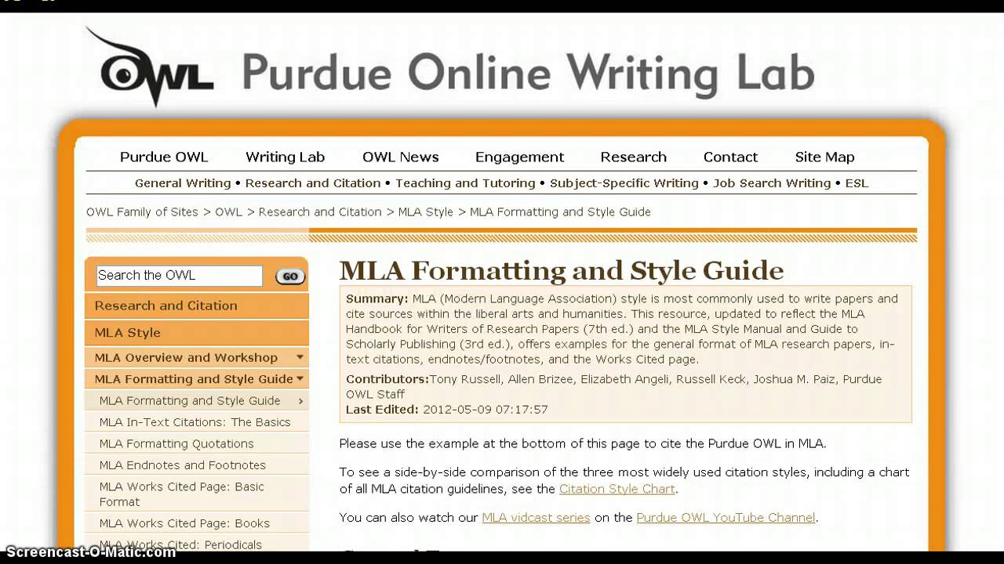Click the Last Edited date text
1004x564 pixels.
coord(485,410)
